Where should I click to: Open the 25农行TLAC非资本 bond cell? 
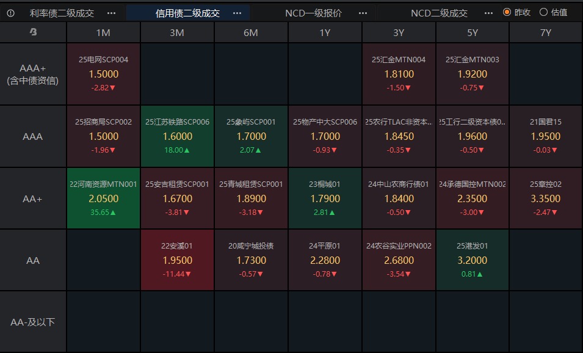pos(399,137)
